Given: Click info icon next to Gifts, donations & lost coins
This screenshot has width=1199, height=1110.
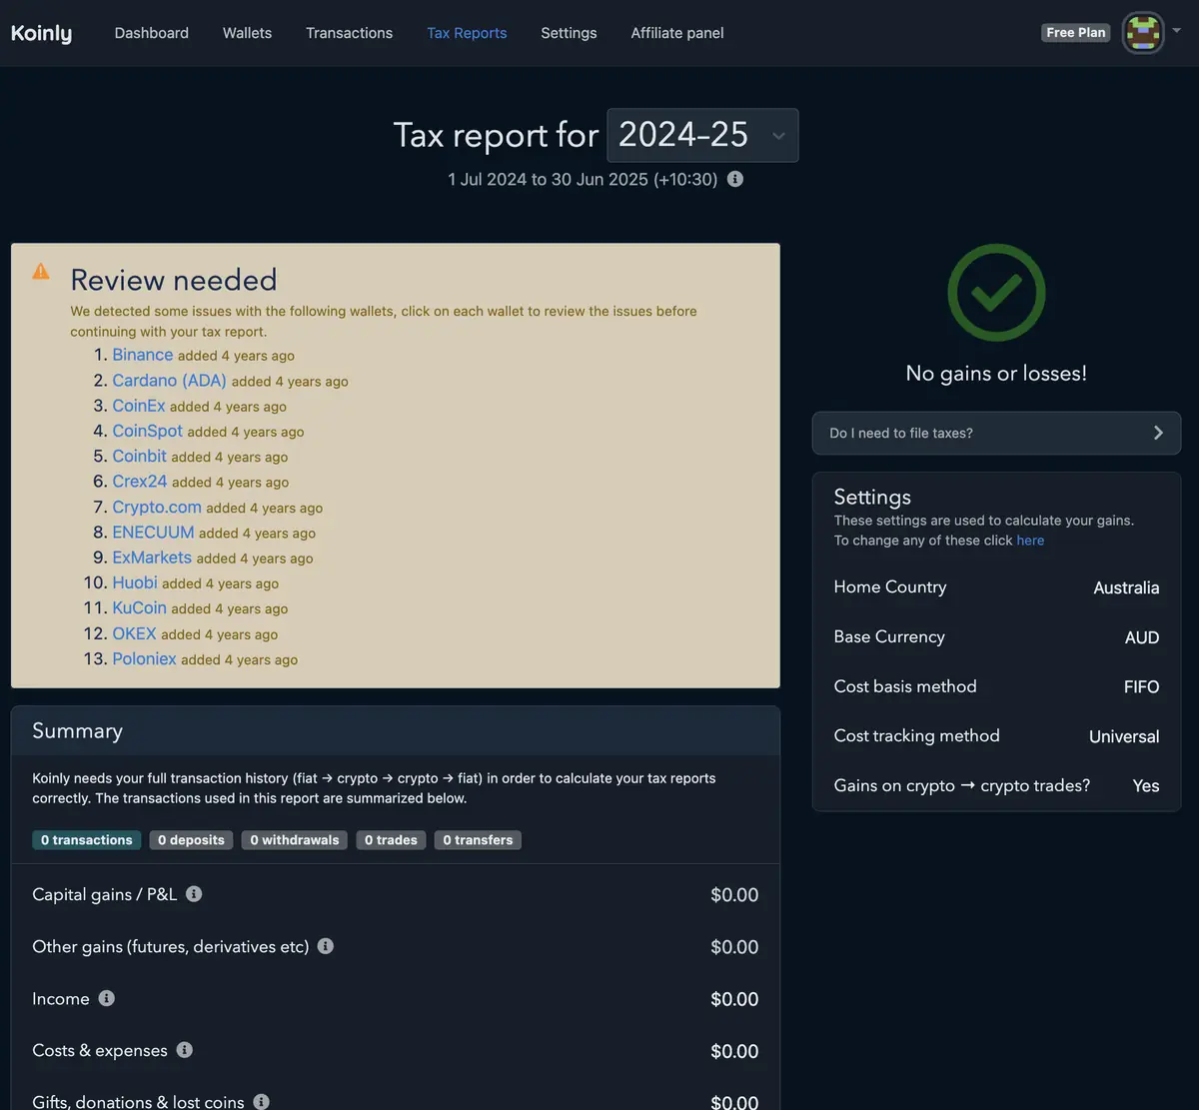Looking at the screenshot, I should tap(262, 1101).
